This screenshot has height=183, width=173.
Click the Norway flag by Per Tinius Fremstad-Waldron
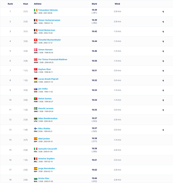click(36, 60)
